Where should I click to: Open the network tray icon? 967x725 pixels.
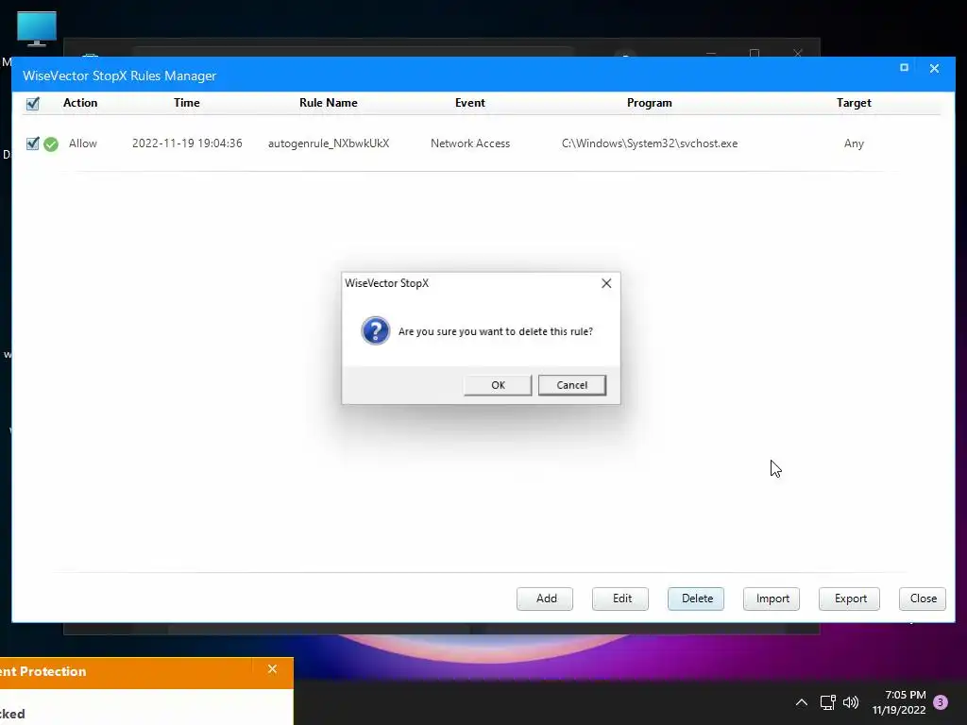[827, 702]
